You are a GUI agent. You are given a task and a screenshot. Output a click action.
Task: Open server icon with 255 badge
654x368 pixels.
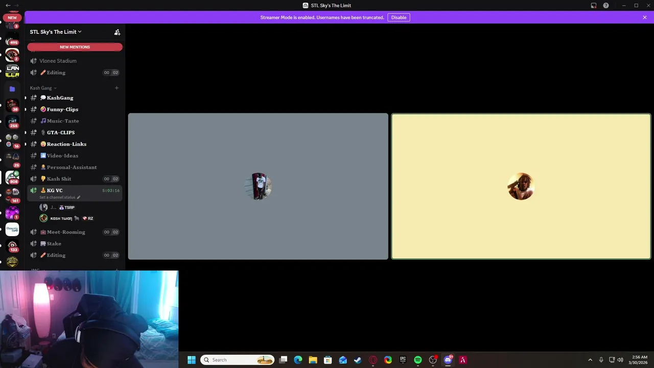[x=12, y=122]
